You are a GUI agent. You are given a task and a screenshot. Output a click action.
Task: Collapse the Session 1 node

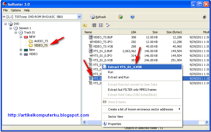(11, 28)
